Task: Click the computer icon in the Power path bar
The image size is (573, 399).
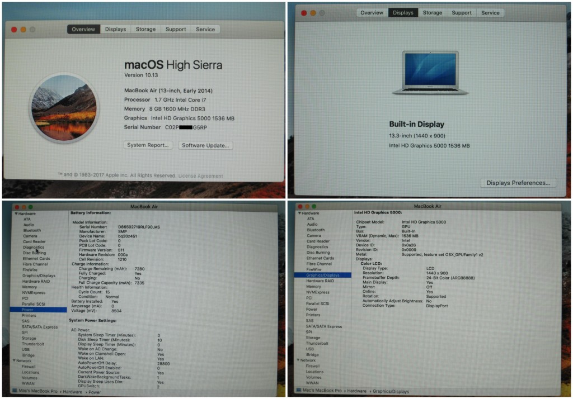Action: click(x=15, y=392)
